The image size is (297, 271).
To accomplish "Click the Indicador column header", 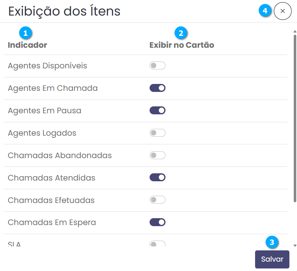I will (x=27, y=45).
